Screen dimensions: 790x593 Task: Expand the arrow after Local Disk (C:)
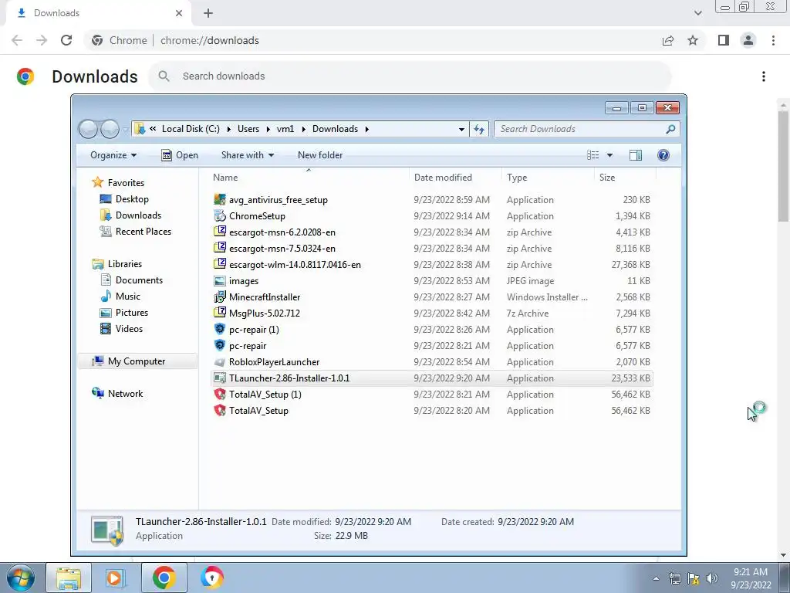(228, 129)
